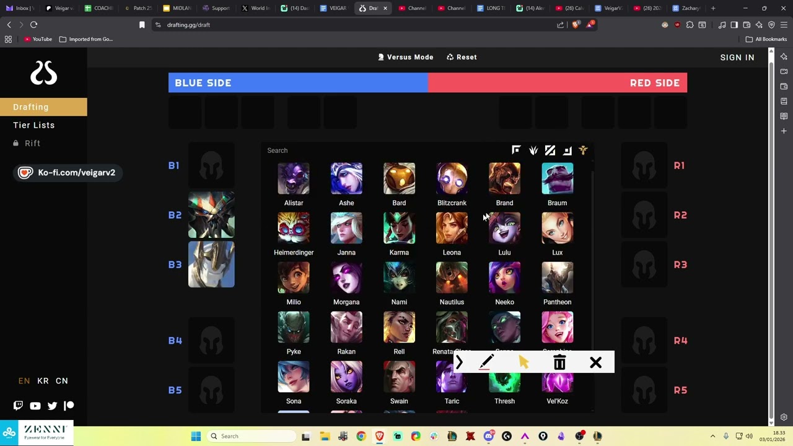Open Tier Lists in the sidebar

click(x=34, y=125)
